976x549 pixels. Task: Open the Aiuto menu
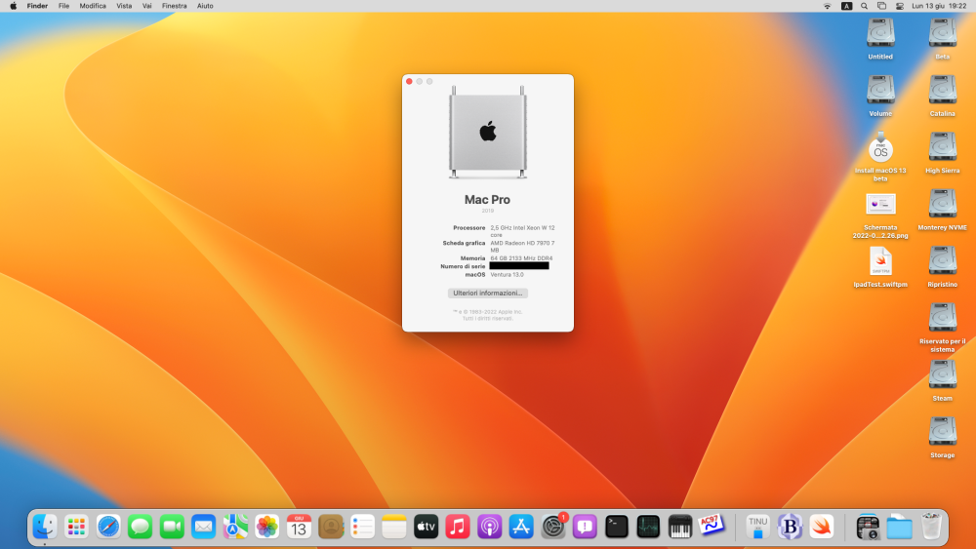pos(205,6)
